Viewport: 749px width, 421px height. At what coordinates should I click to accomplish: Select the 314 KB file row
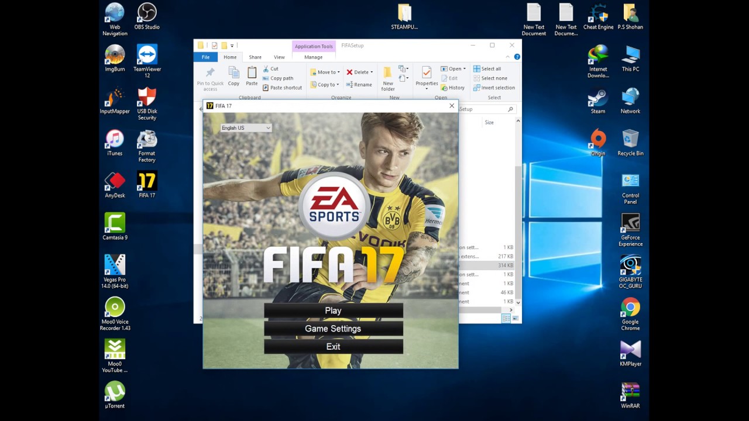pos(486,265)
